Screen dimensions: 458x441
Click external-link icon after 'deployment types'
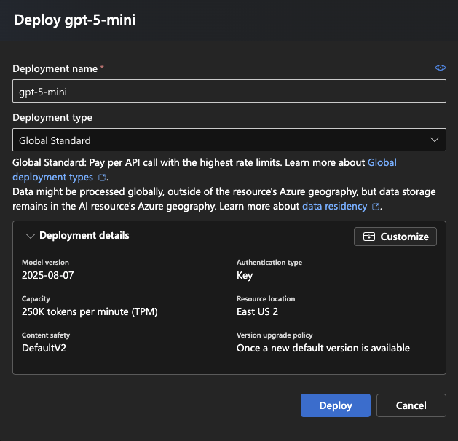103,178
